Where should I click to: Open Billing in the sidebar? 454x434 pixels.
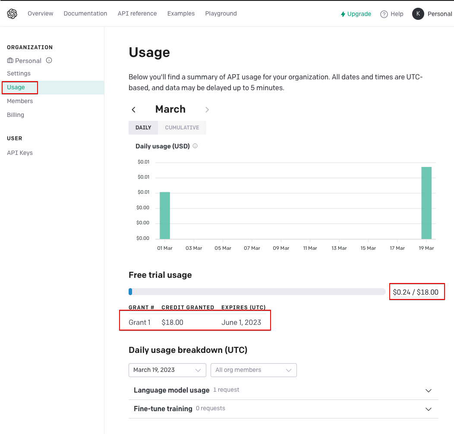(x=16, y=115)
